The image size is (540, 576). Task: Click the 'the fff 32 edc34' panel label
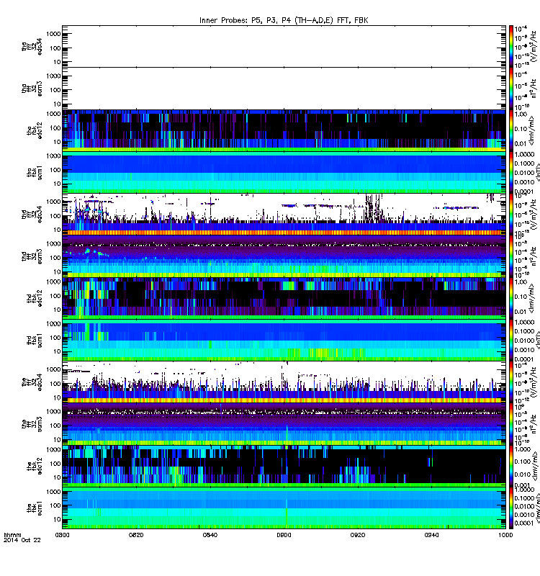(32, 382)
